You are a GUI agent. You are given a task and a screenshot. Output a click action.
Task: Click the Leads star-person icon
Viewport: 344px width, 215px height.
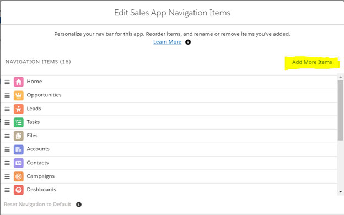pos(18,109)
